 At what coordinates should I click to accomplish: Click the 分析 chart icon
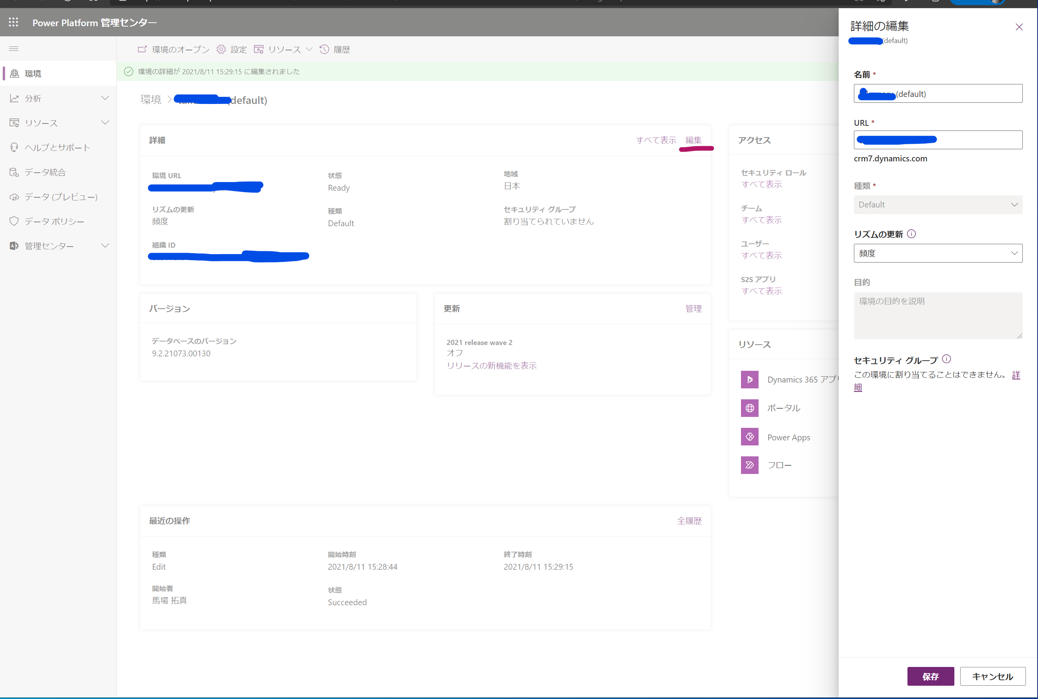[x=14, y=98]
